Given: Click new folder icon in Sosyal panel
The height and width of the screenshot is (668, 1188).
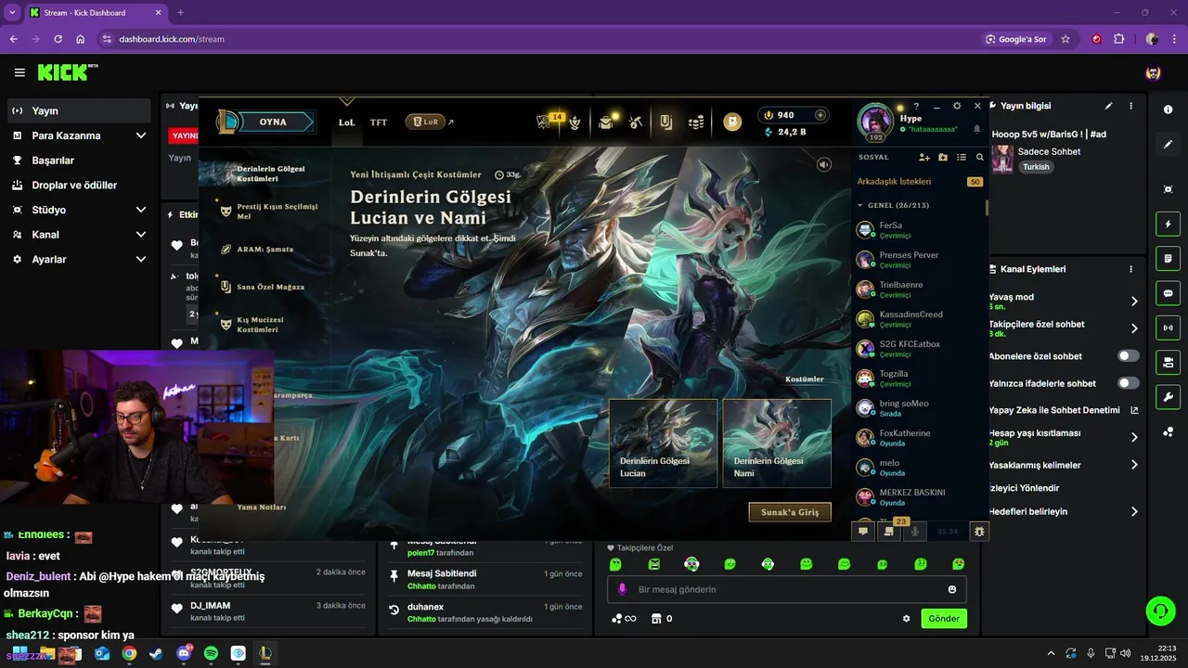Looking at the screenshot, I should click(x=943, y=158).
